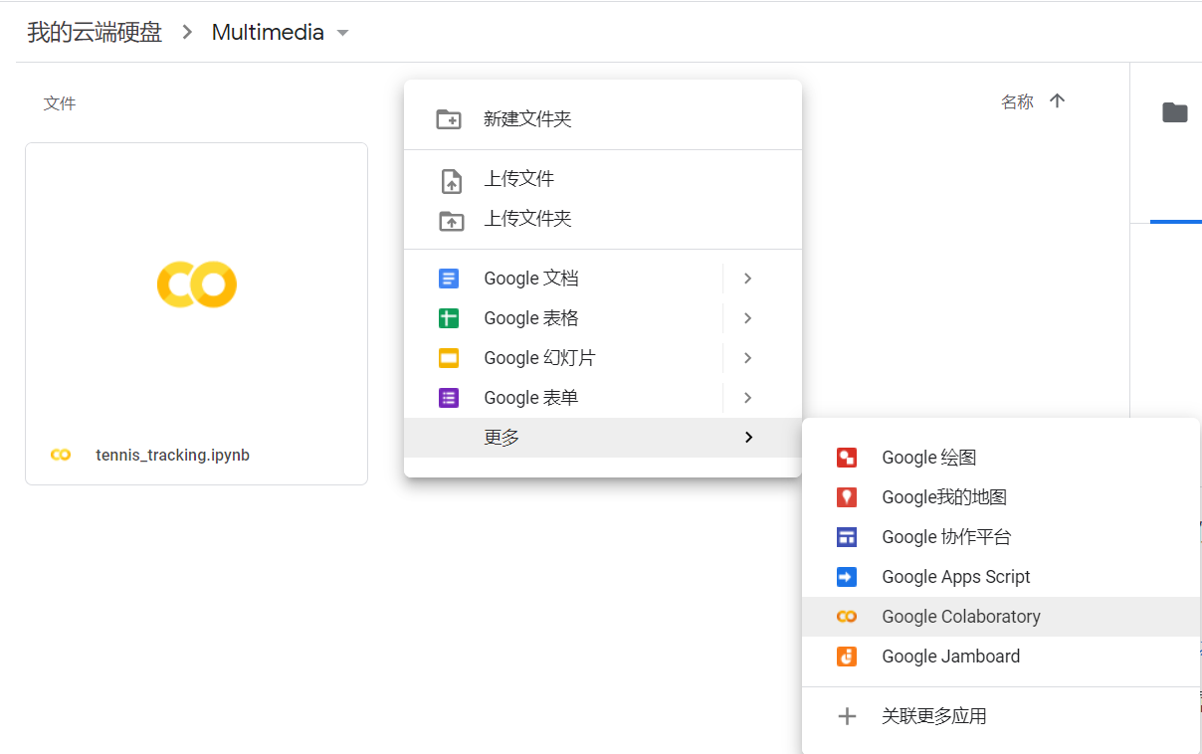
Task: Expand the 更多 submenu arrow
Action: [748, 437]
